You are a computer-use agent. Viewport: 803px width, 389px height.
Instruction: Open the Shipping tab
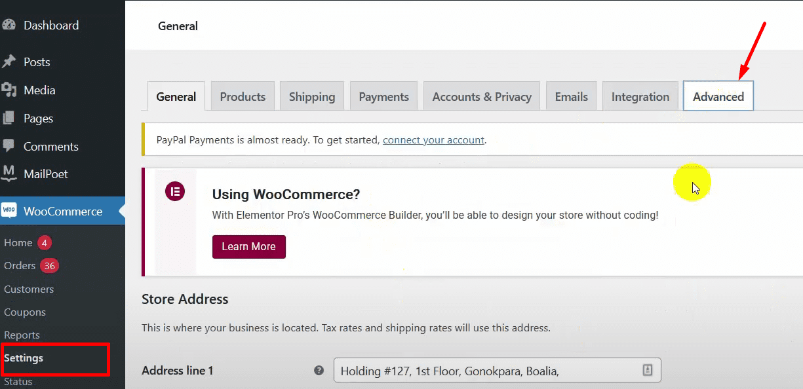click(x=311, y=97)
